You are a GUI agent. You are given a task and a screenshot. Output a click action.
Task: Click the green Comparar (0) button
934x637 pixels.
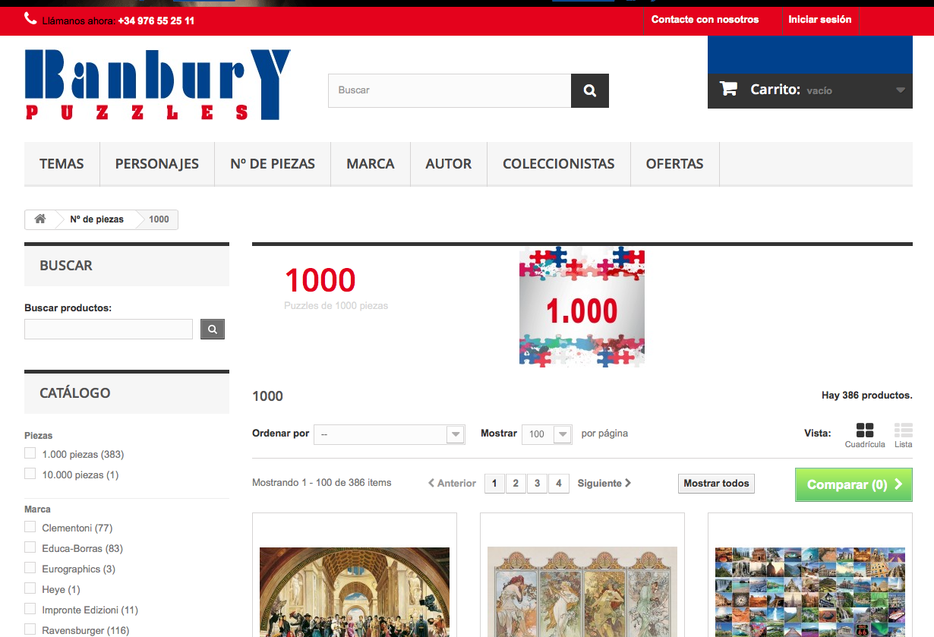pyautogui.click(x=854, y=484)
